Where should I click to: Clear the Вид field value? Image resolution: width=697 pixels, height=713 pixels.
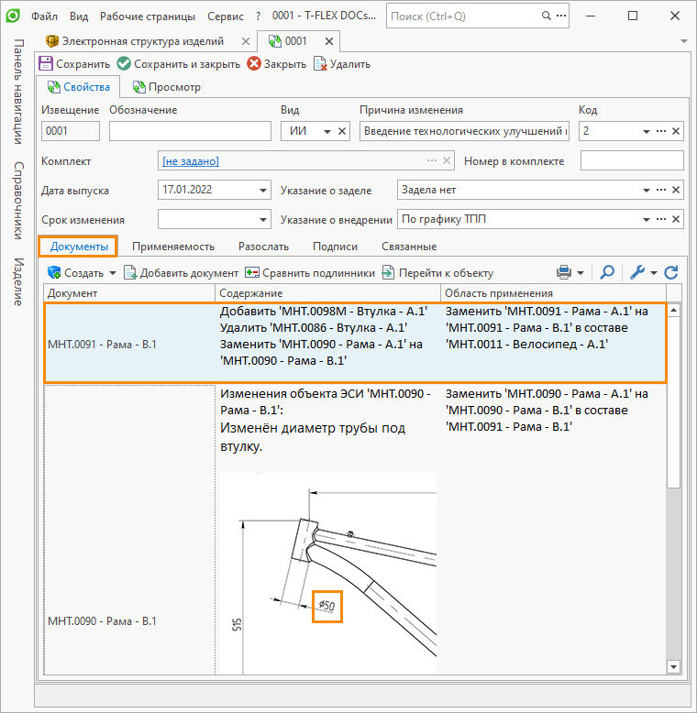343,132
